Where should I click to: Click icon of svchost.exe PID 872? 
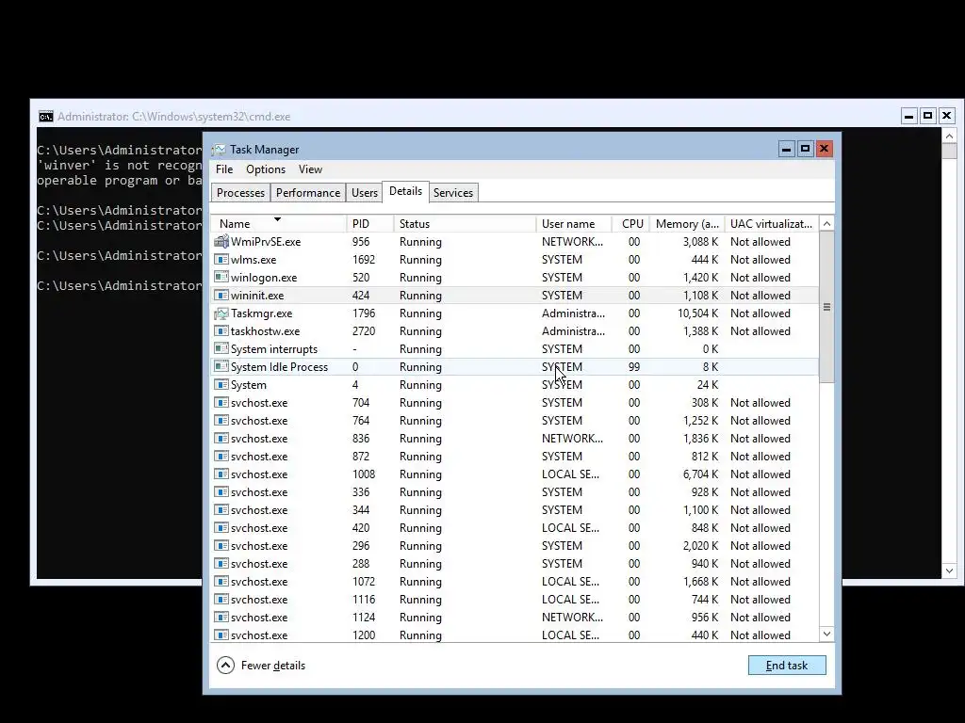[221, 457]
